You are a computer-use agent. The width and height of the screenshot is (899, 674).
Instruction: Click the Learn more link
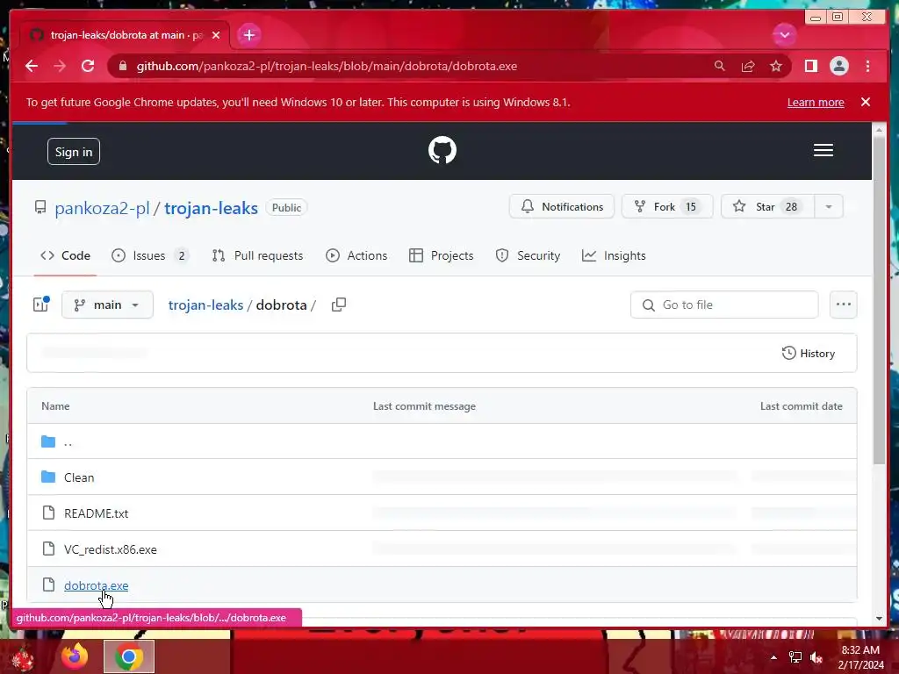816,102
